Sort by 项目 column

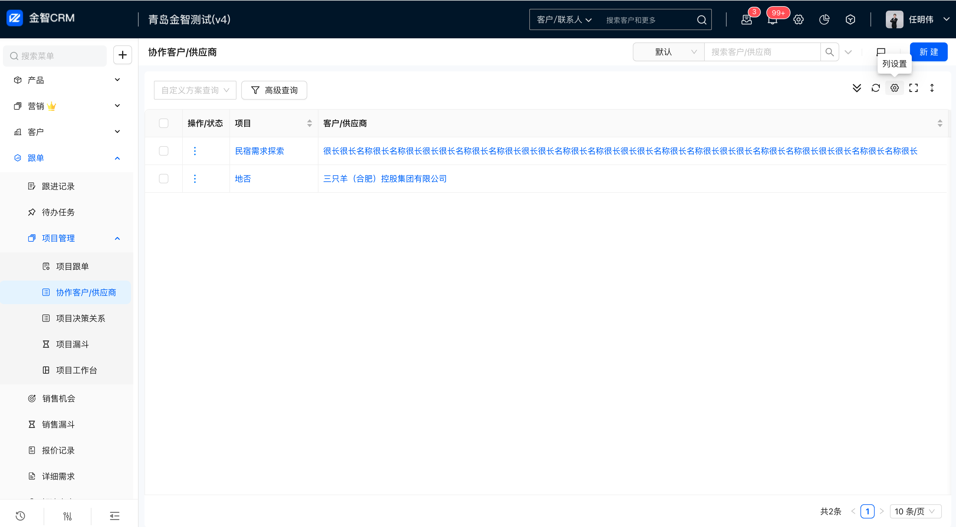tap(310, 123)
